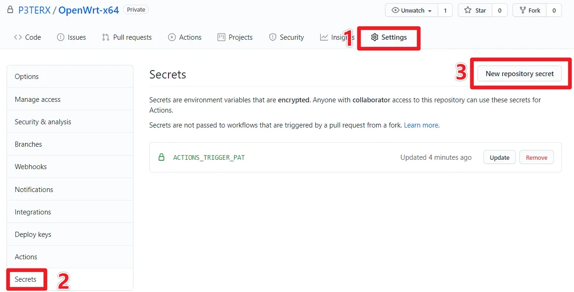This screenshot has height=292, width=574.
Task: Select Options in settings sidebar
Action: click(70, 77)
